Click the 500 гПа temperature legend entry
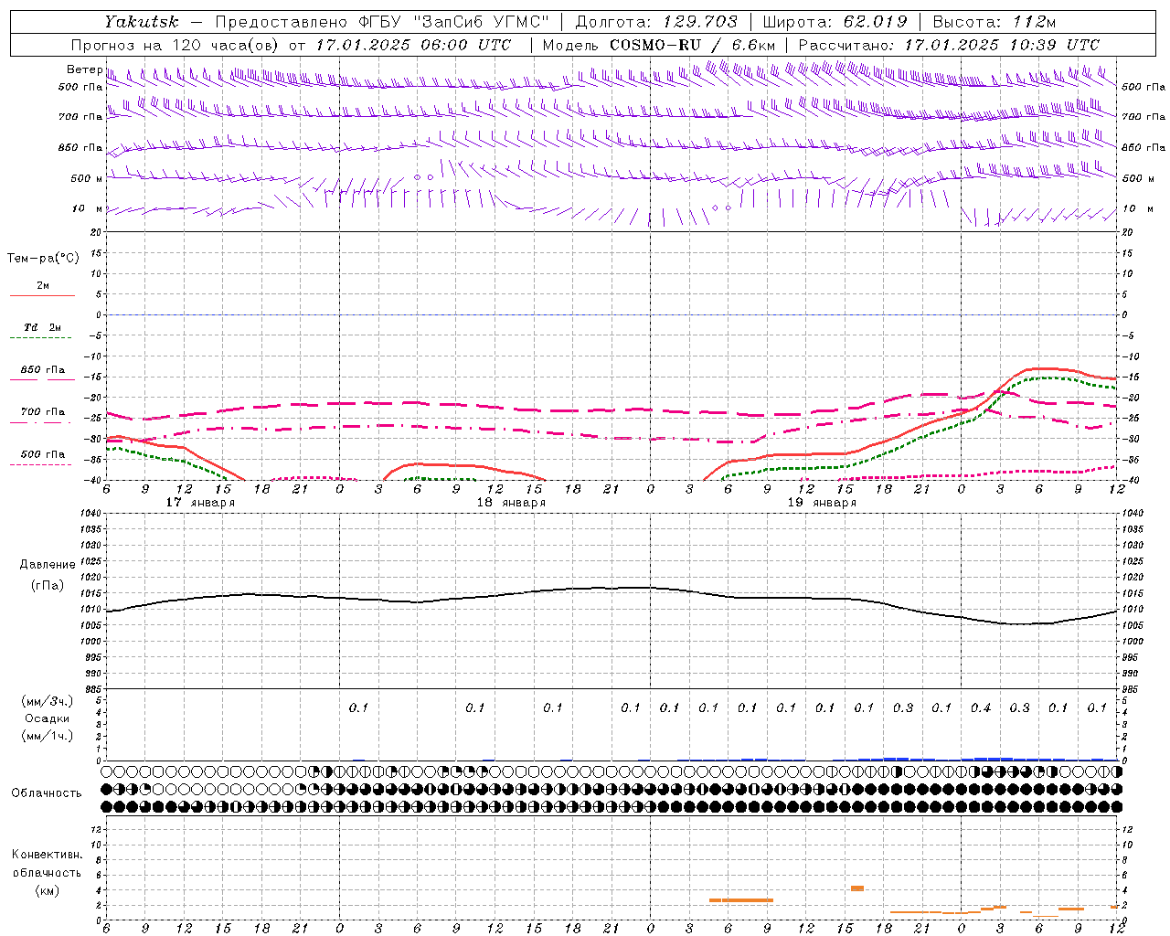Screen dimensions: 1170x936 tap(43, 454)
